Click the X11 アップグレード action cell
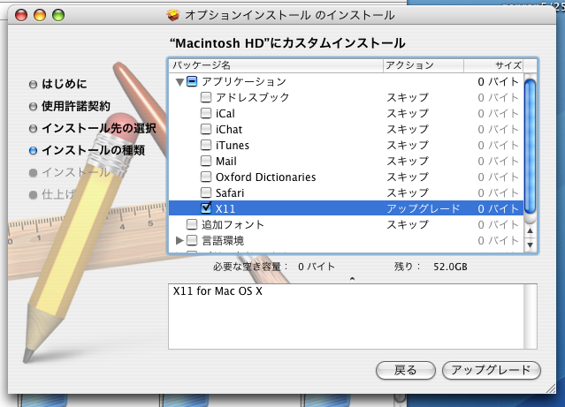The height and width of the screenshot is (407, 565). 424,208
